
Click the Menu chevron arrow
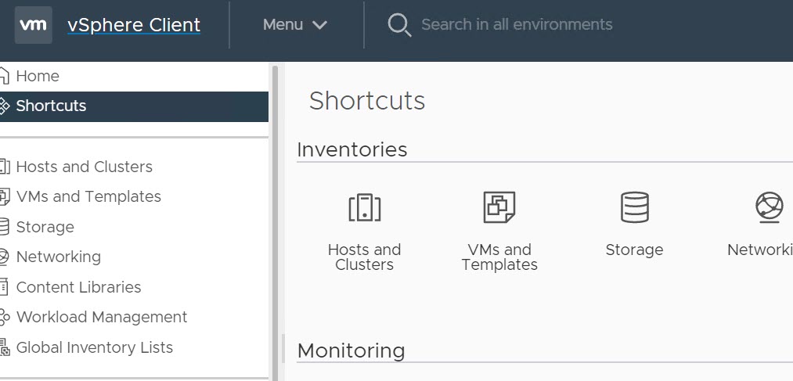click(x=319, y=25)
